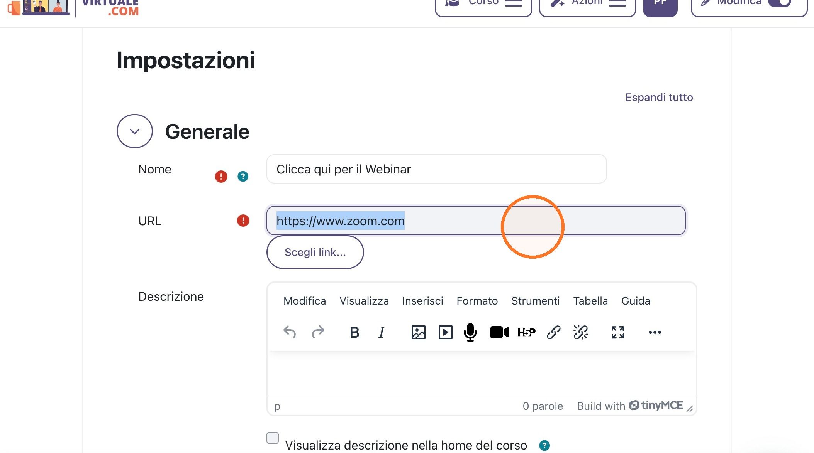Click the Redo icon in the editor toolbar
814x453 pixels.
tap(318, 332)
